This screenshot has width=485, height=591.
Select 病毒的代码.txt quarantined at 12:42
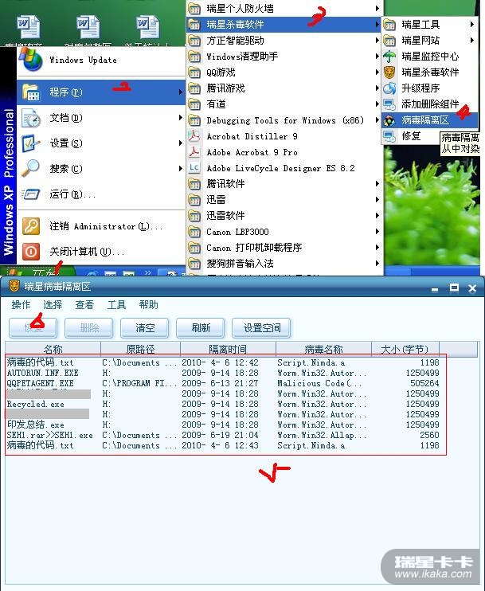coord(223,362)
